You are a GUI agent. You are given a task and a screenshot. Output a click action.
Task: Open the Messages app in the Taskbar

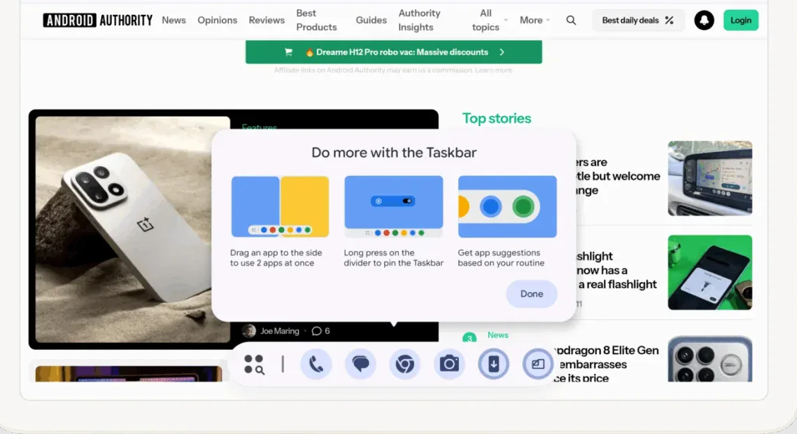pyautogui.click(x=361, y=364)
